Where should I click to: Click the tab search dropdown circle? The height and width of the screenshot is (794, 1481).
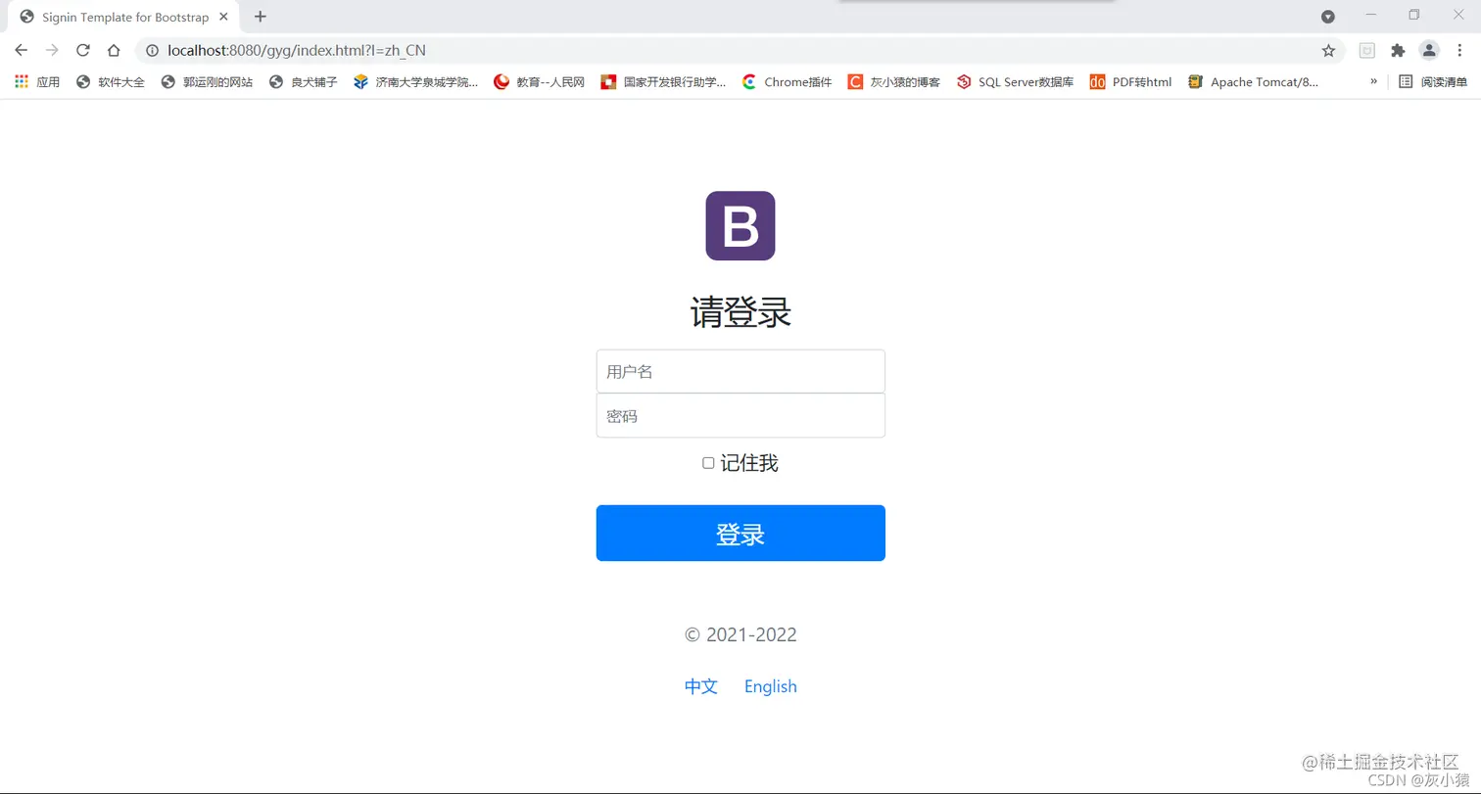(1328, 17)
